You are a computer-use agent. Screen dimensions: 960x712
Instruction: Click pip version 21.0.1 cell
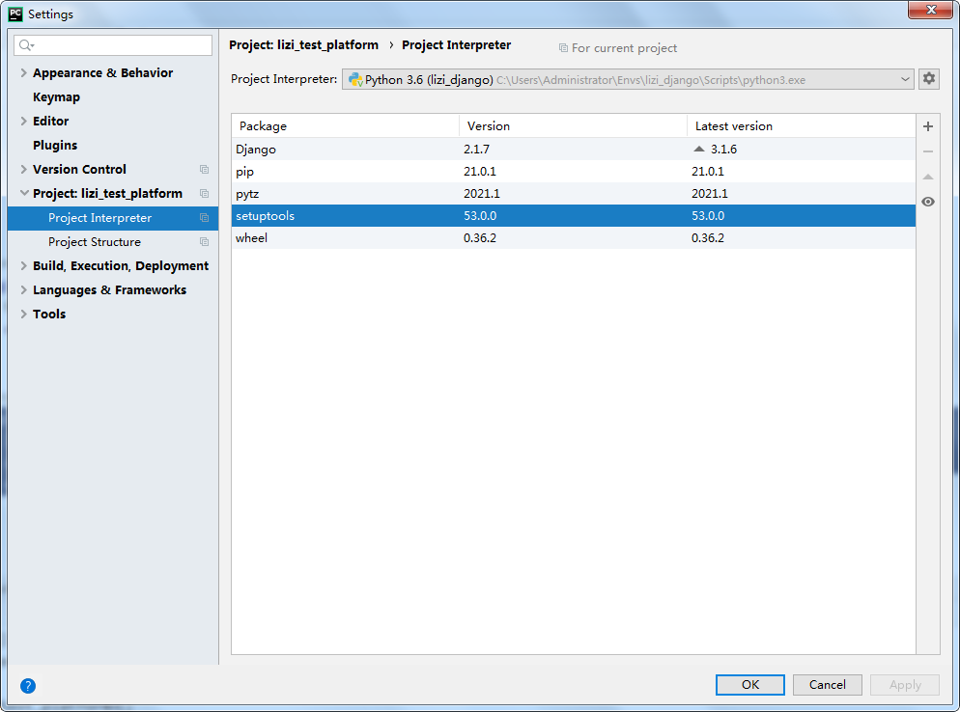(x=480, y=172)
